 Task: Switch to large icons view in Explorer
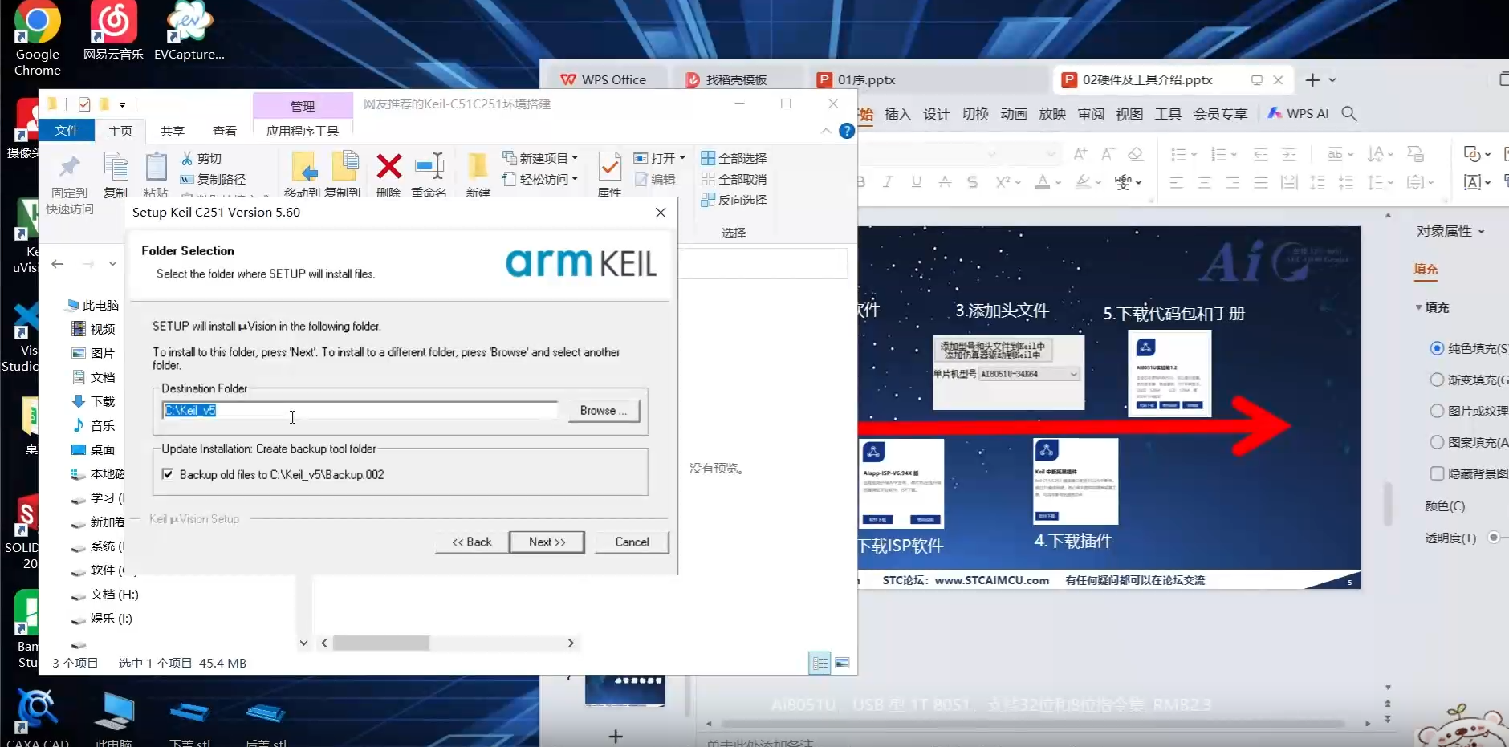click(841, 663)
